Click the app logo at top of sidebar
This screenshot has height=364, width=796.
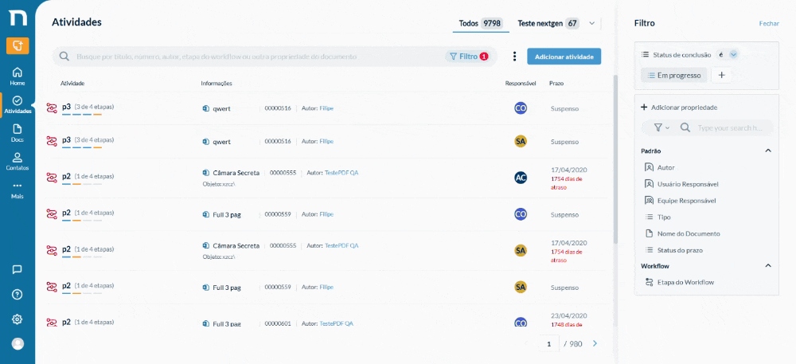(18, 19)
